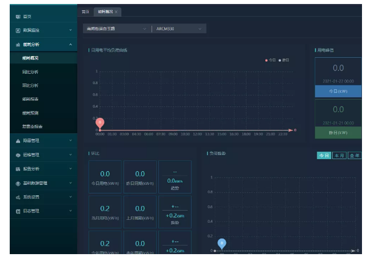Toggle the 昨日 legend series
The image size is (370, 261).
coord(284,60)
